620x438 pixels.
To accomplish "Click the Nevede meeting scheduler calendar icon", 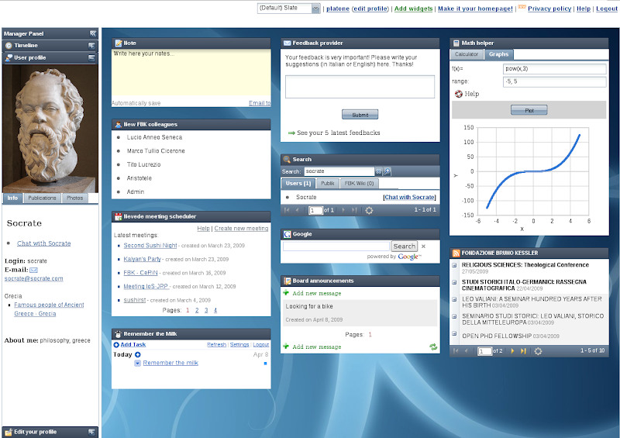I will [119, 216].
